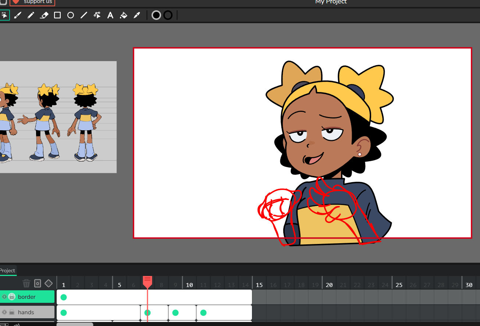Click the red playhead handle
The width and height of the screenshot is (480, 326).
pos(147,282)
